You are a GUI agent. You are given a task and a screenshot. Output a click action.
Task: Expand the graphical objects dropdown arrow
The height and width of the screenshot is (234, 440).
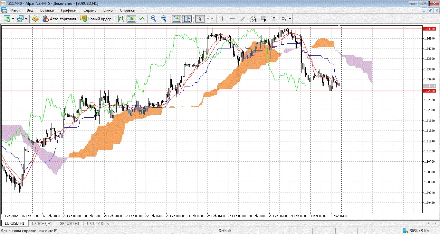290,19
